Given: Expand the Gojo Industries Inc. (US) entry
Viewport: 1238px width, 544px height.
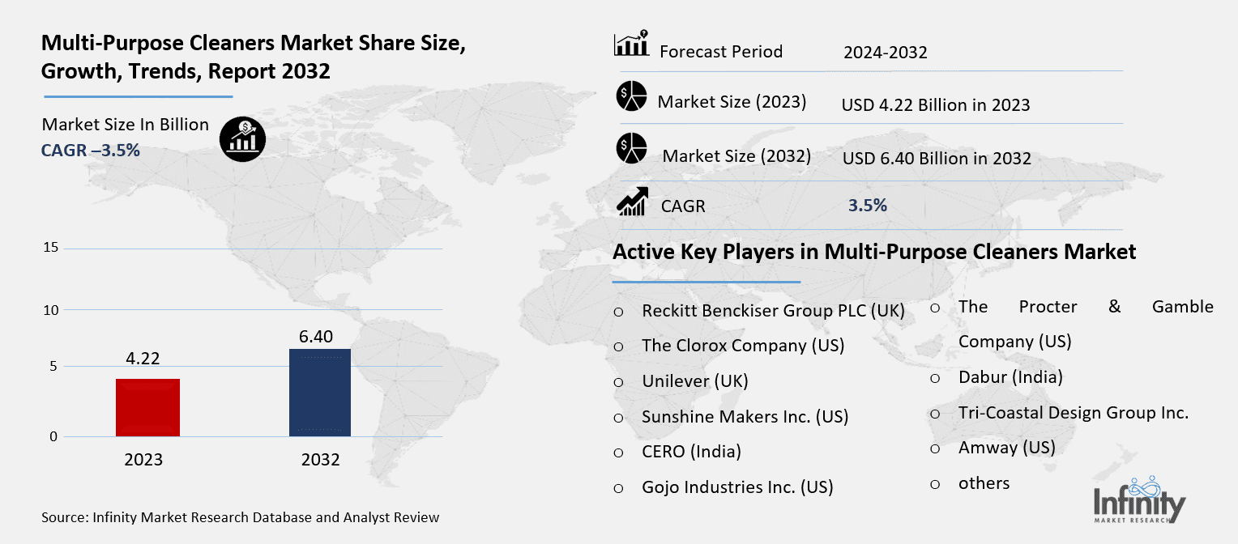Looking at the screenshot, I should pos(737,487).
